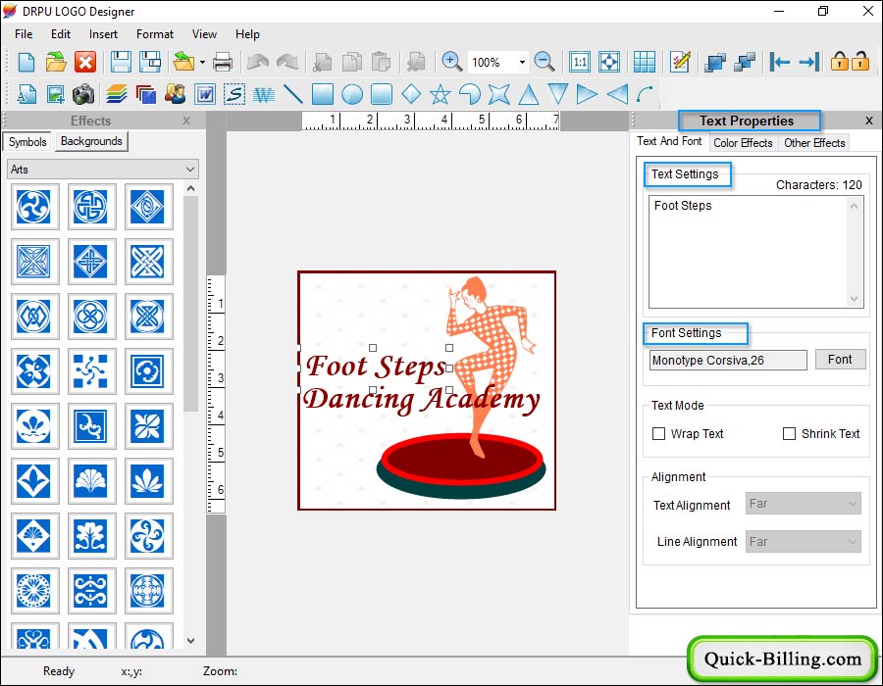Open the Text Alignment dropdown
883x686 pixels.
[803, 504]
